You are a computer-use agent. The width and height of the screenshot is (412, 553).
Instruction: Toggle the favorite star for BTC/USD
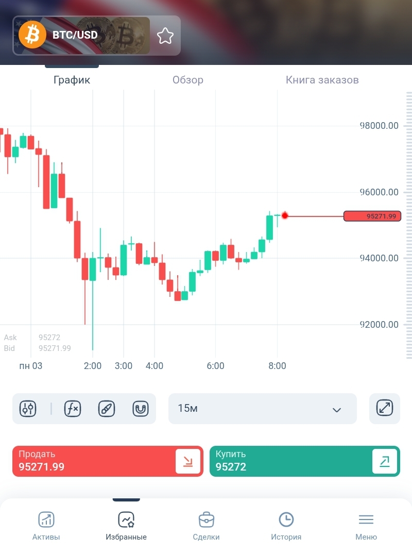tap(165, 36)
